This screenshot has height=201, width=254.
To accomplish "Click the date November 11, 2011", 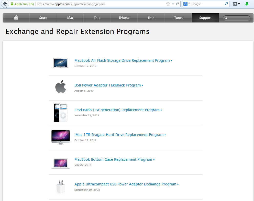I will coord(87,115).
